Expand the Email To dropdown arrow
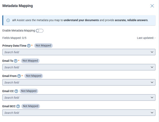This screenshot has height=122, width=159. coord(152,67)
